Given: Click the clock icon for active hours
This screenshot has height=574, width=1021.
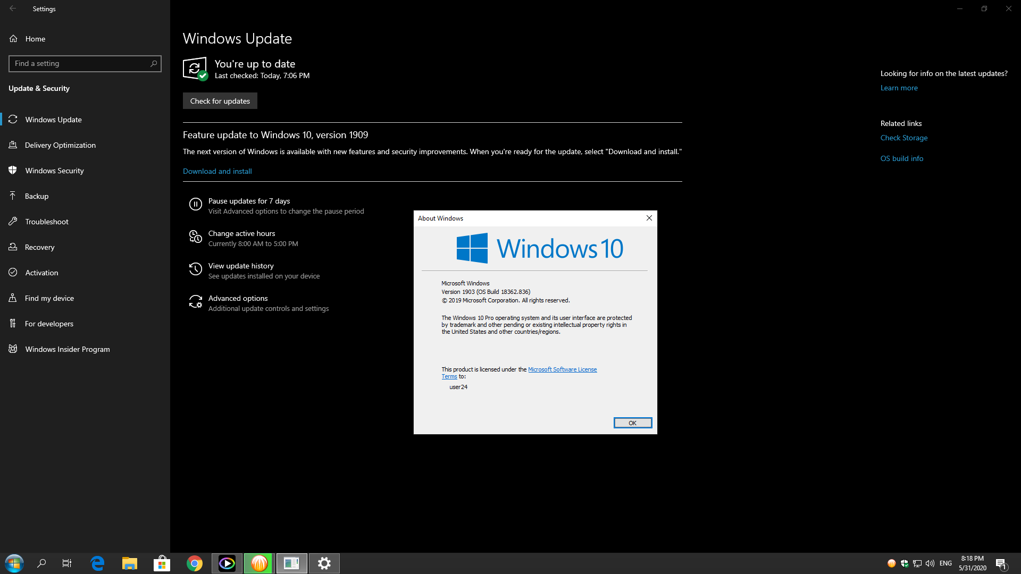Looking at the screenshot, I should pyautogui.click(x=196, y=237).
